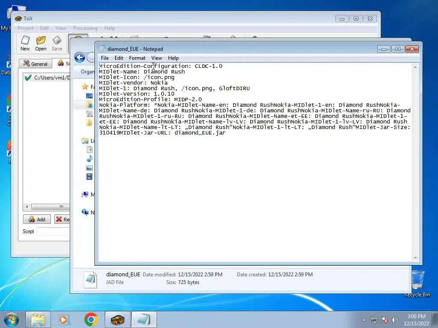Click the Computer icon in Explorer sidebar
Image resolution: width=438 pixels, height=328 pixels.
(x=85, y=194)
